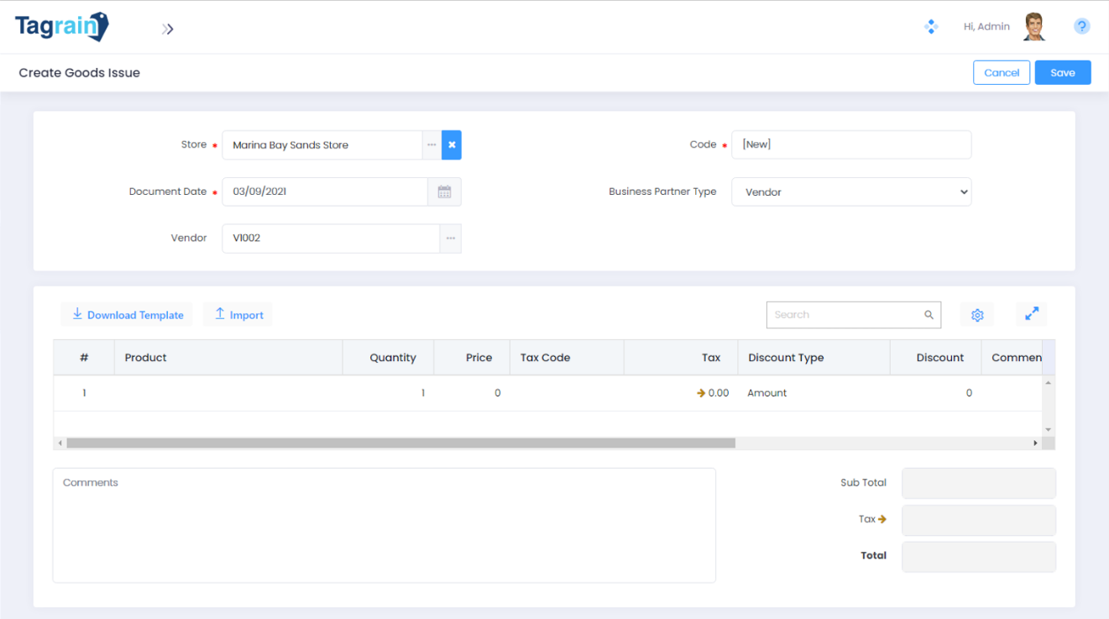Image resolution: width=1109 pixels, height=619 pixels.
Task: Click the Import button
Action: pyautogui.click(x=238, y=315)
